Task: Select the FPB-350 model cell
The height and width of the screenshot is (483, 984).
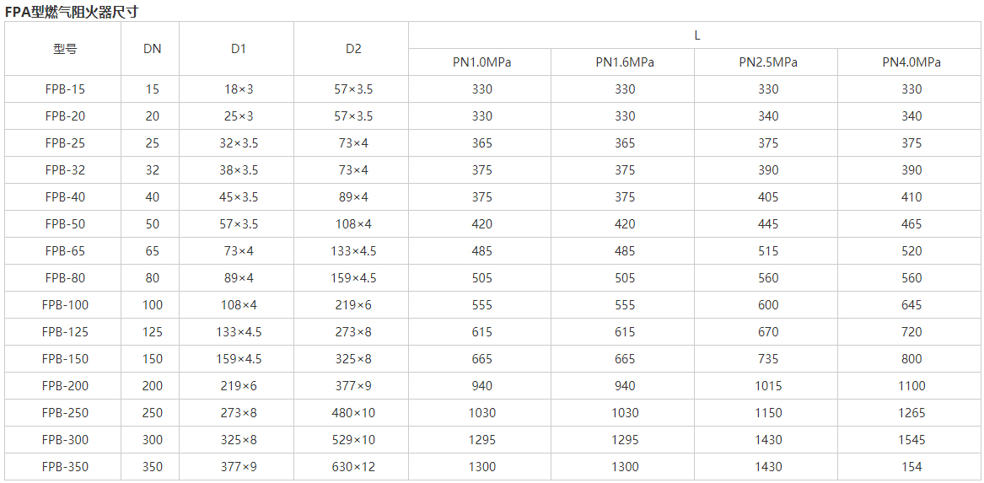Action: coord(65,467)
